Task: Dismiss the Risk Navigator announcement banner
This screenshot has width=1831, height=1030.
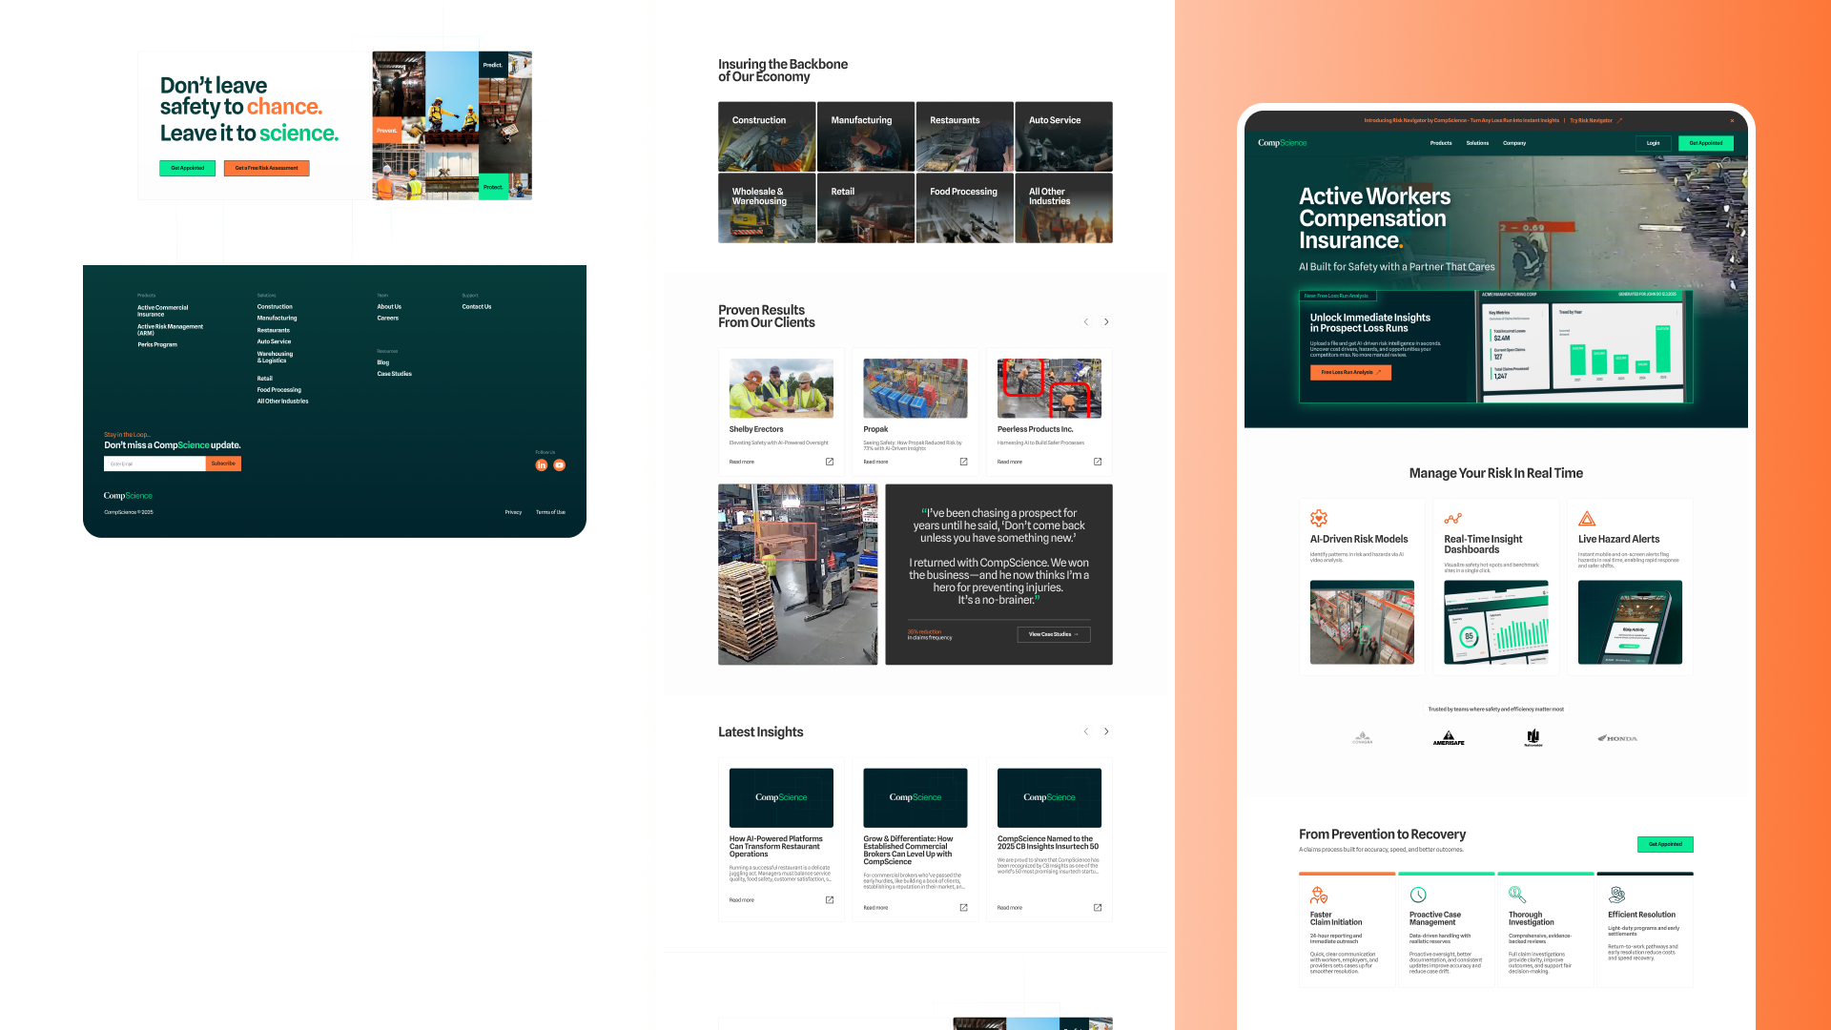Action: click(x=1733, y=120)
